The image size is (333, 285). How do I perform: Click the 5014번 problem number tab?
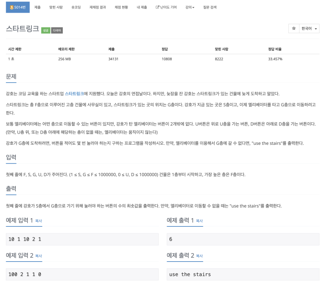(17, 7)
